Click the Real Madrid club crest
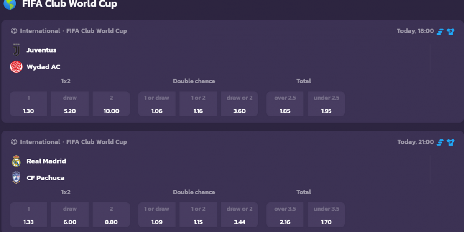Viewport: 464px width, 232px height. point(16,161)
